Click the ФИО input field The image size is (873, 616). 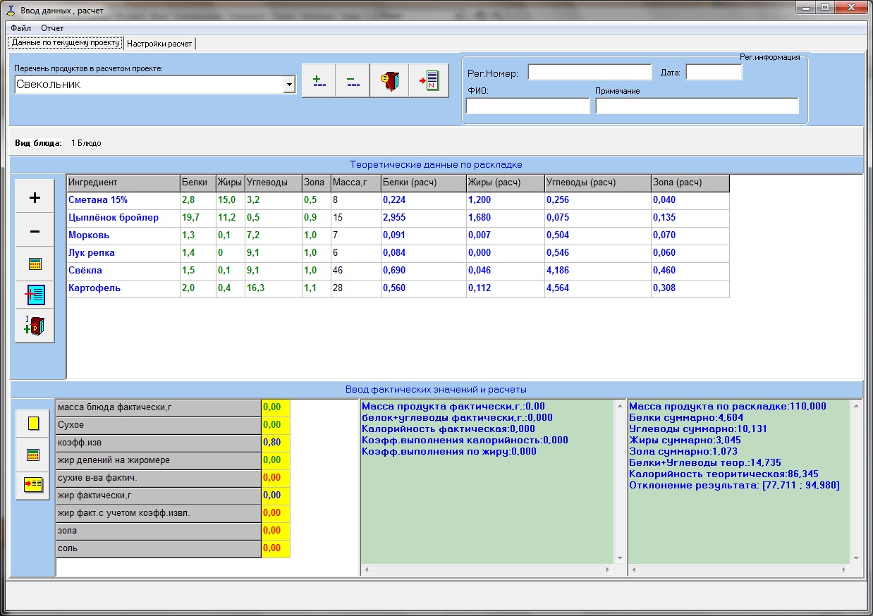click(x=527, y=106)
